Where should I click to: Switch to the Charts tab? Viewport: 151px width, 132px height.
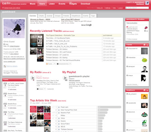41,16
